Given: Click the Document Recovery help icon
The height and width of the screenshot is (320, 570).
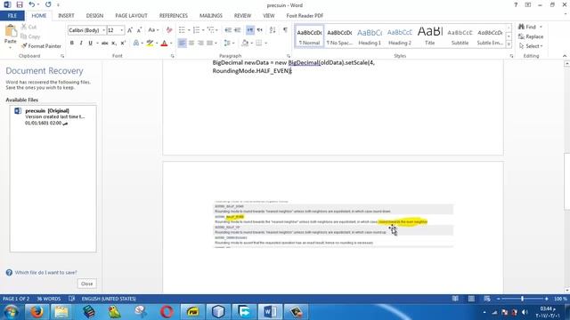Looking at the screenshot, I should [9, 273].
